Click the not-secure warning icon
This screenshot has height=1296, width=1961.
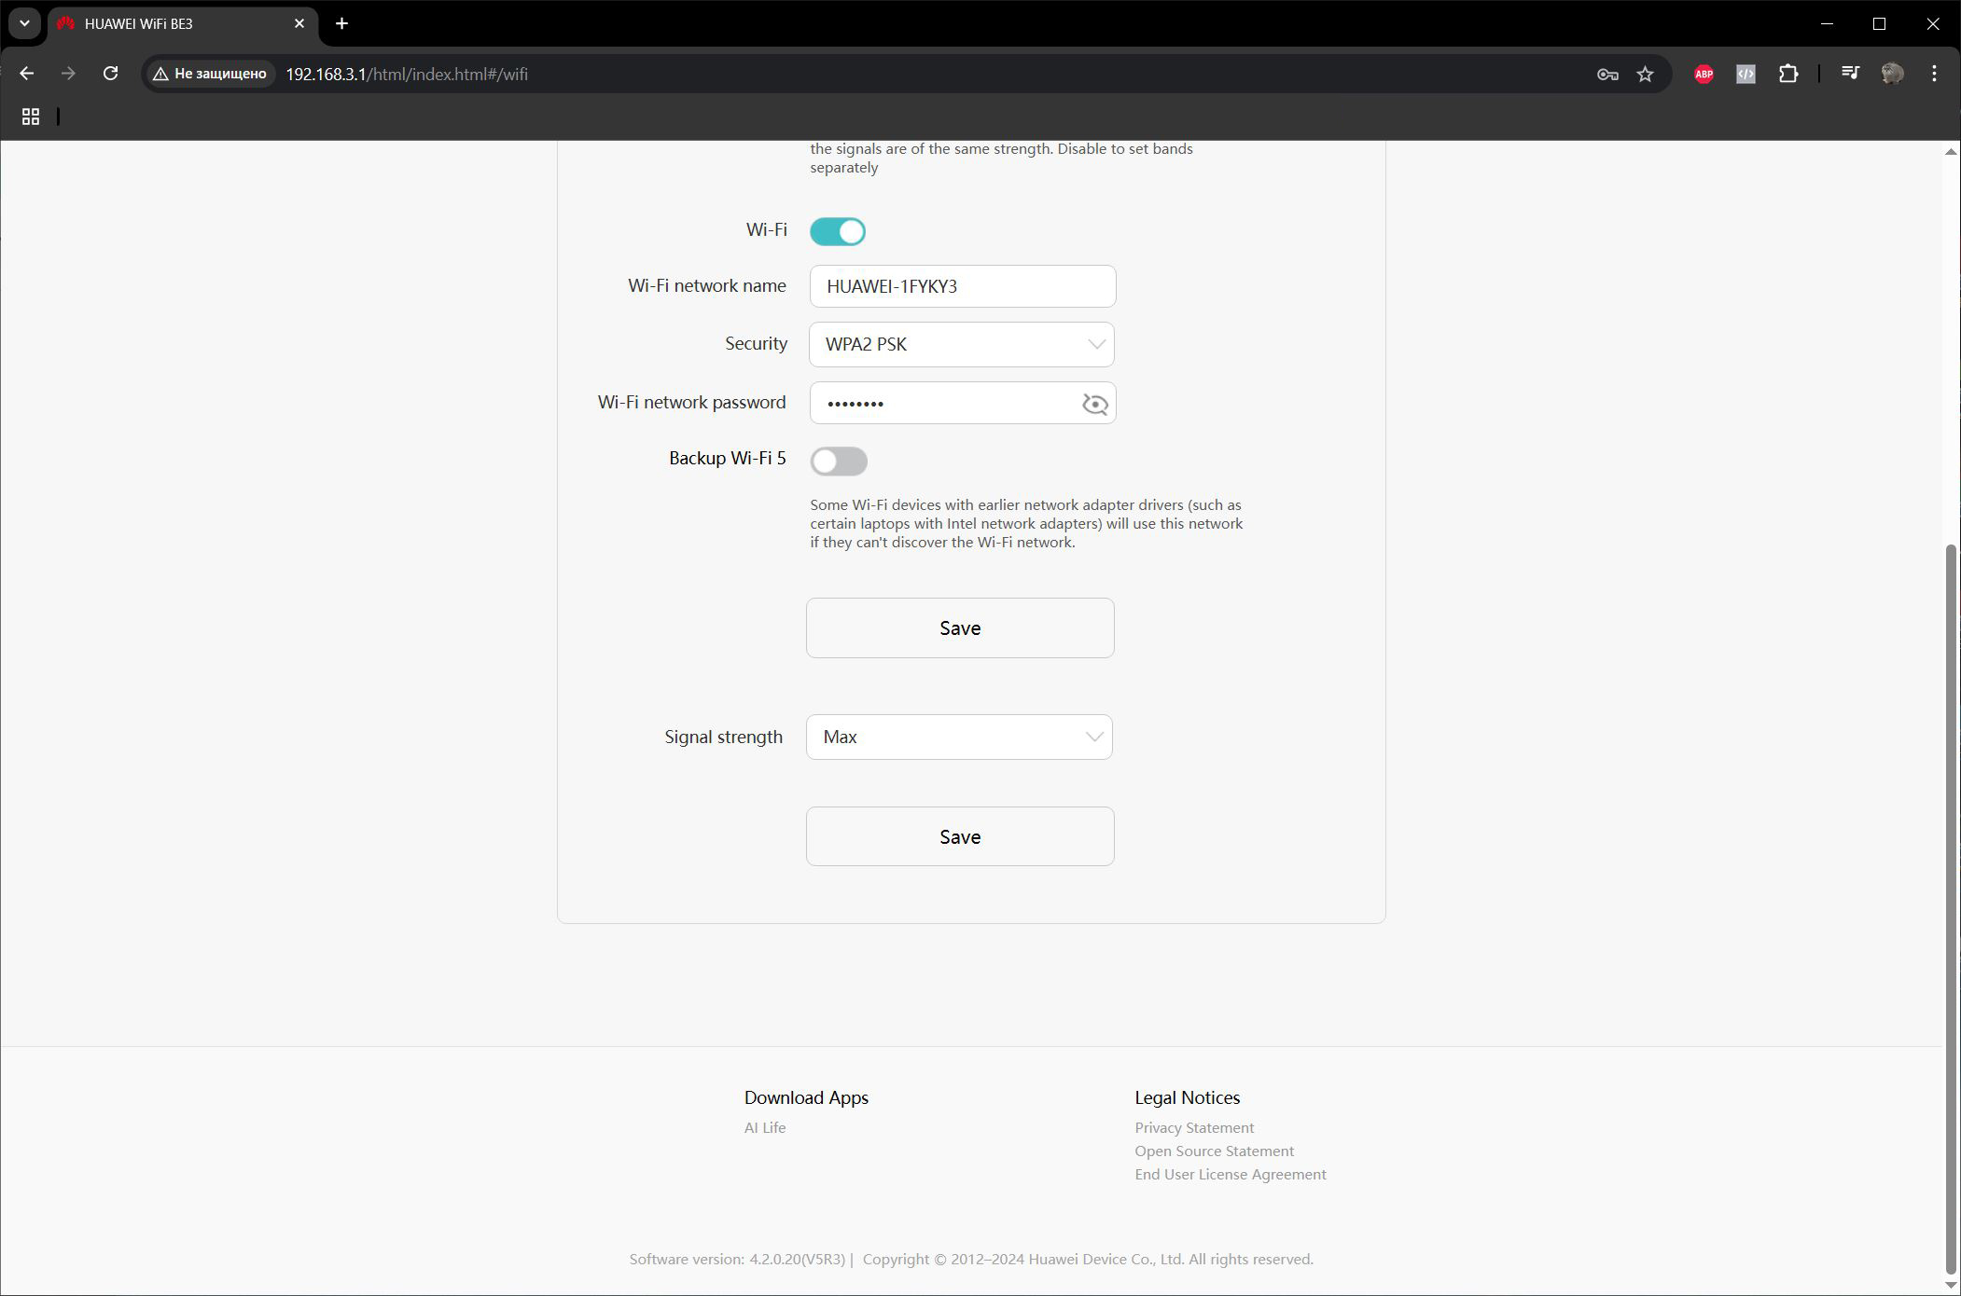pos(160,74)
